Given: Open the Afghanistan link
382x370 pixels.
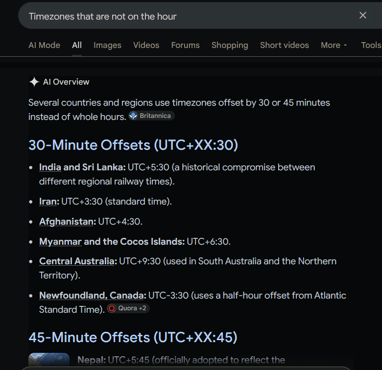Looking at the screenshot, I should (66, 222).
